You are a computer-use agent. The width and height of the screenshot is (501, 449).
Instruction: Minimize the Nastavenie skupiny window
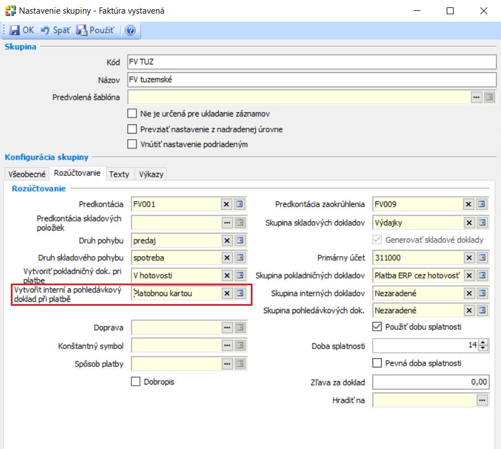coord(416,11)
